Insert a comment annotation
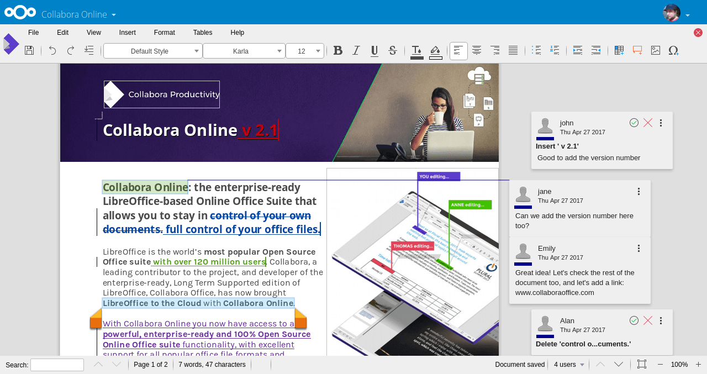Screen dimensions: 707x374 [x=637, y=51]
